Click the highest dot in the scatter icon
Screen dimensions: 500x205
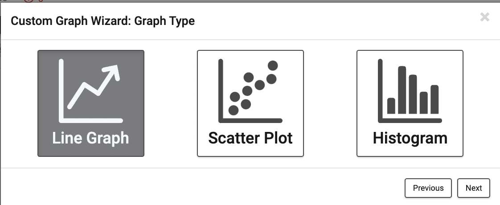(x=273, y=66)
